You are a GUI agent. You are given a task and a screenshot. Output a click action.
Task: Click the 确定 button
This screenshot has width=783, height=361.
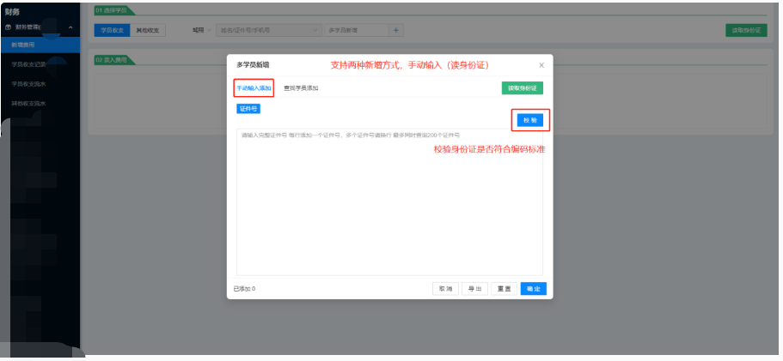[x=534, y=289]
